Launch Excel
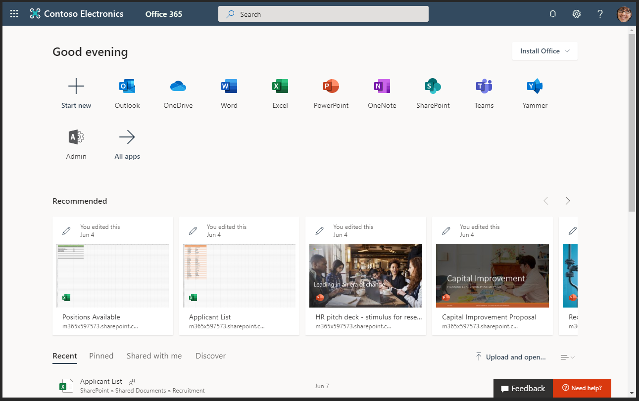Viewport: 639px width, 401px height. tap(280, 87)
